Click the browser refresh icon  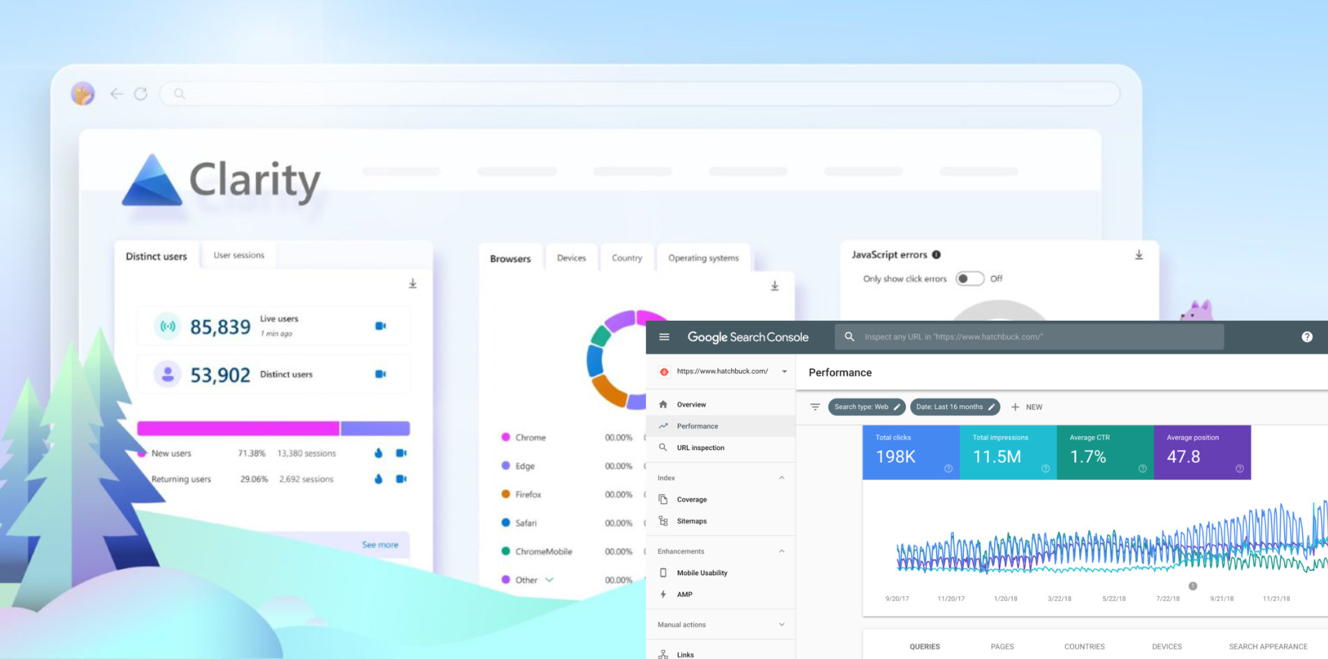pos(140,94)
